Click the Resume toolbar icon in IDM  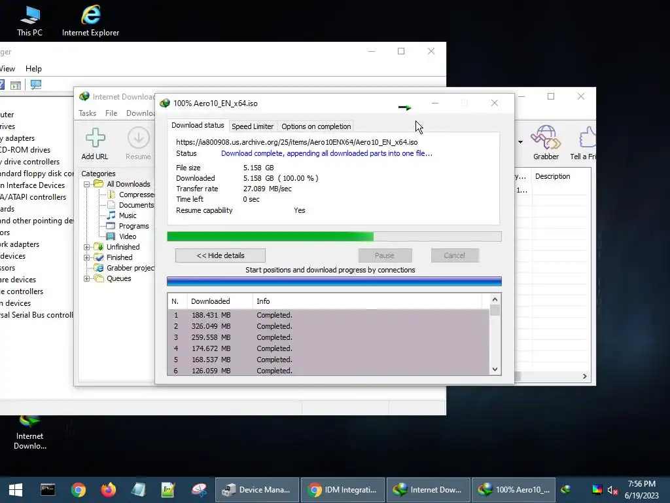pos(138,144)
